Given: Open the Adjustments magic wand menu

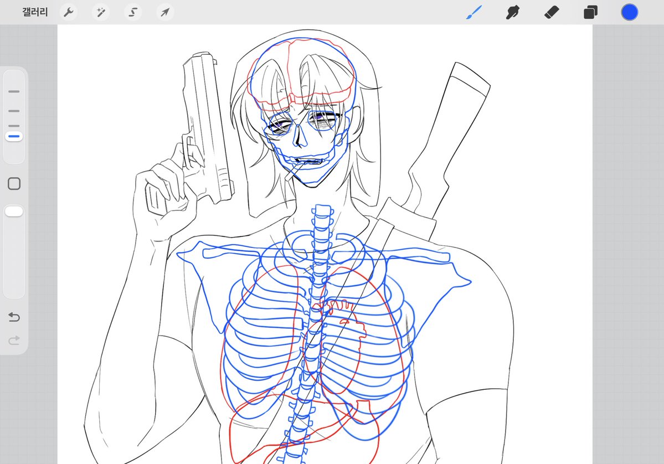Looking at the screenshot, I should (101, 12).
